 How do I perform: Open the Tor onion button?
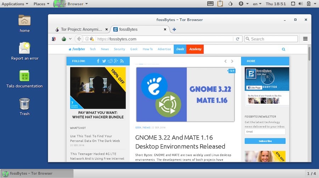tap(64, 39)
